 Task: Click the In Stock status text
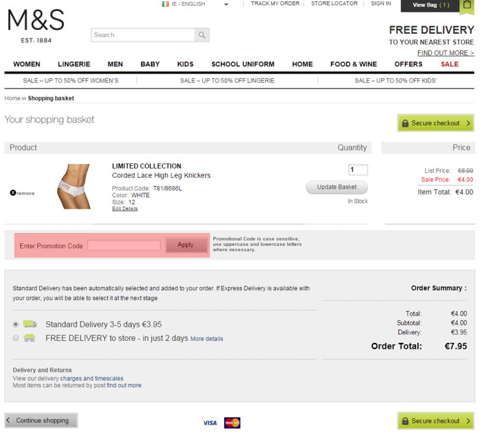click(357, 201)
